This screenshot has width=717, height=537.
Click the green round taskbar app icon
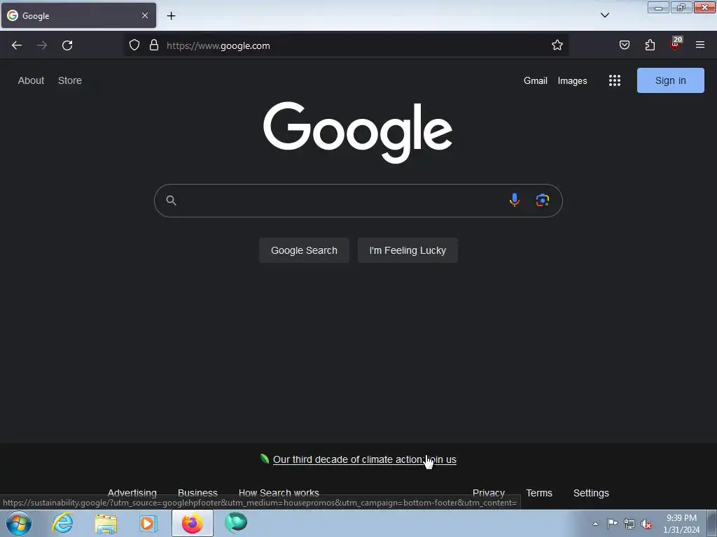(x=236, y=523)
